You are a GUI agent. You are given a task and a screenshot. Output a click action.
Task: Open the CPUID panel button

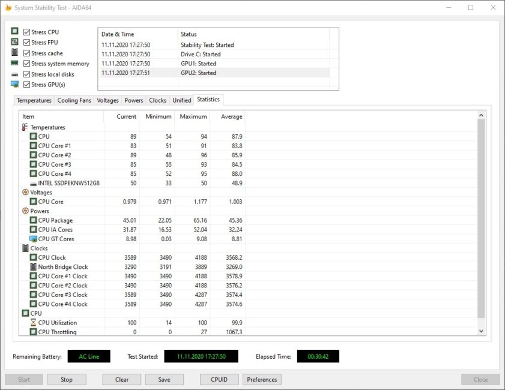pos(219,379)
